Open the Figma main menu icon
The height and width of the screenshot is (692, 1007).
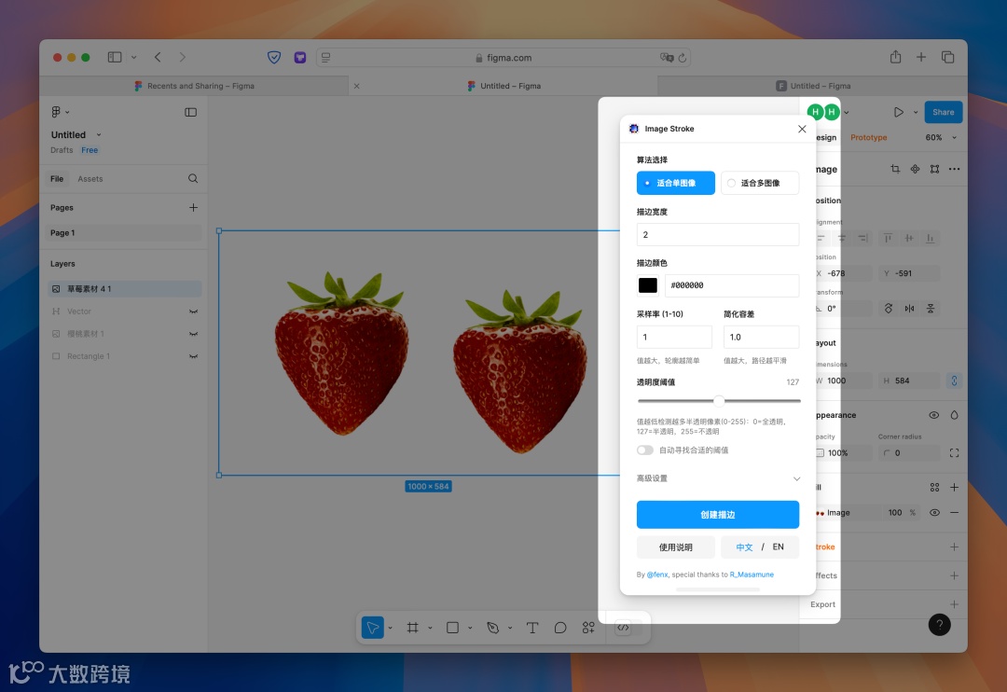coord(56,112)
